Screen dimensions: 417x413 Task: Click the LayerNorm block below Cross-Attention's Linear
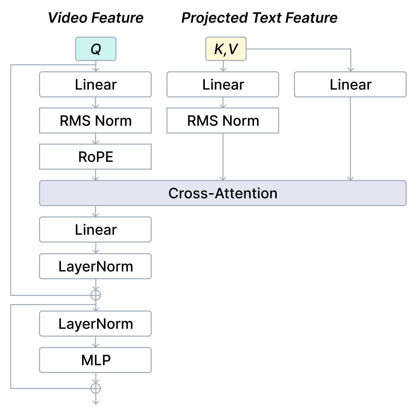pos(96,266)
